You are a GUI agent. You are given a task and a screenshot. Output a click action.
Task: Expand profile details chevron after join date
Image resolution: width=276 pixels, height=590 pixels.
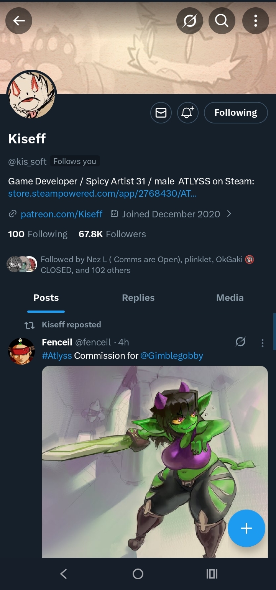tap(229, 214)
